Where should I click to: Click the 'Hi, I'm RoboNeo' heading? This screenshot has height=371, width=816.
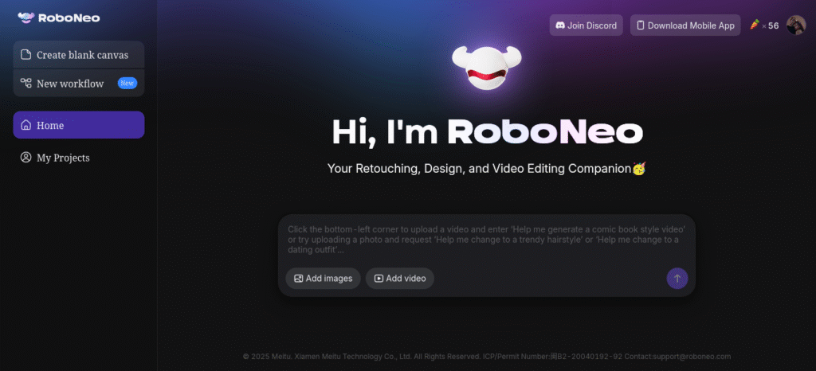tap(488, 132)
